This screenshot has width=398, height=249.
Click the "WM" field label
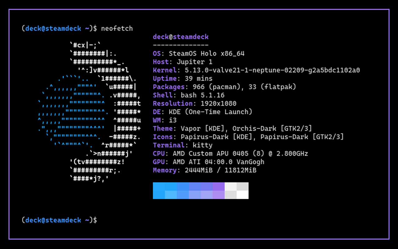(x=157, y=120)
